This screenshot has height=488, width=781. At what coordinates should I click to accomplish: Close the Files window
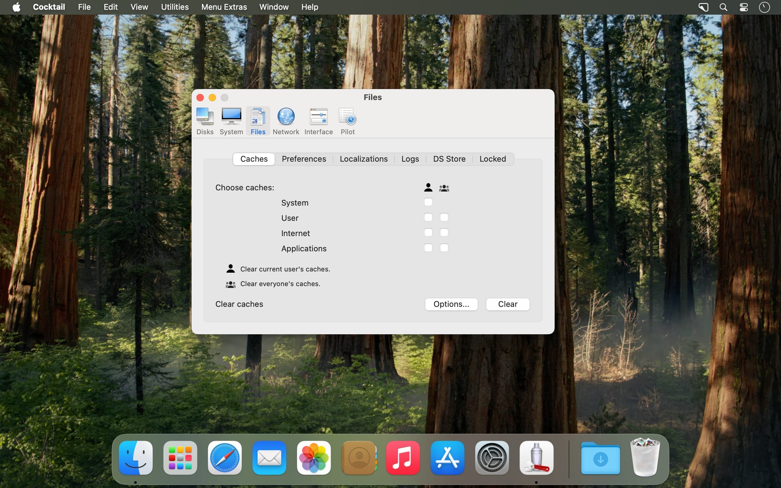(200, 98)
